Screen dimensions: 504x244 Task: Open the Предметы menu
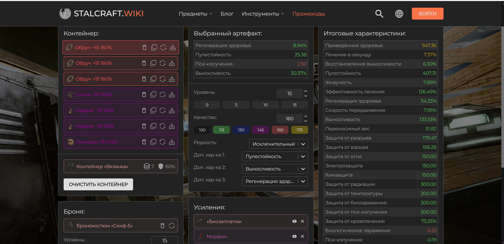(195, 14)
